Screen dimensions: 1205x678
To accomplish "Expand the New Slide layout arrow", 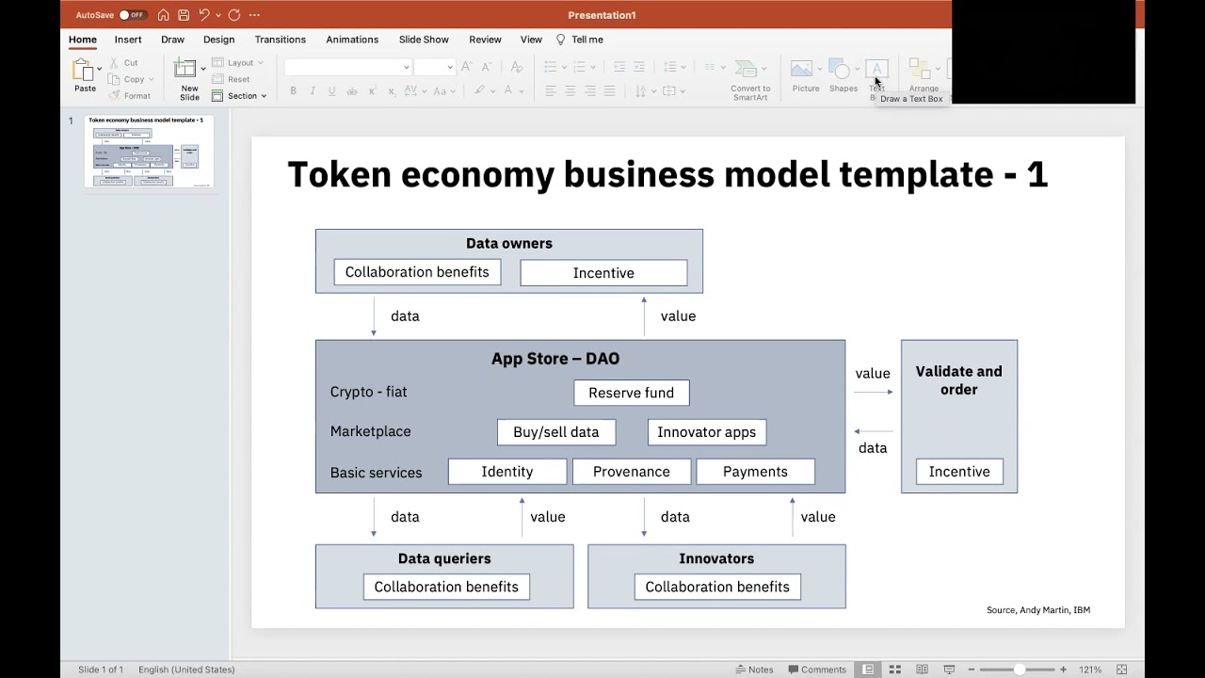I will click(x=202, y=69).
